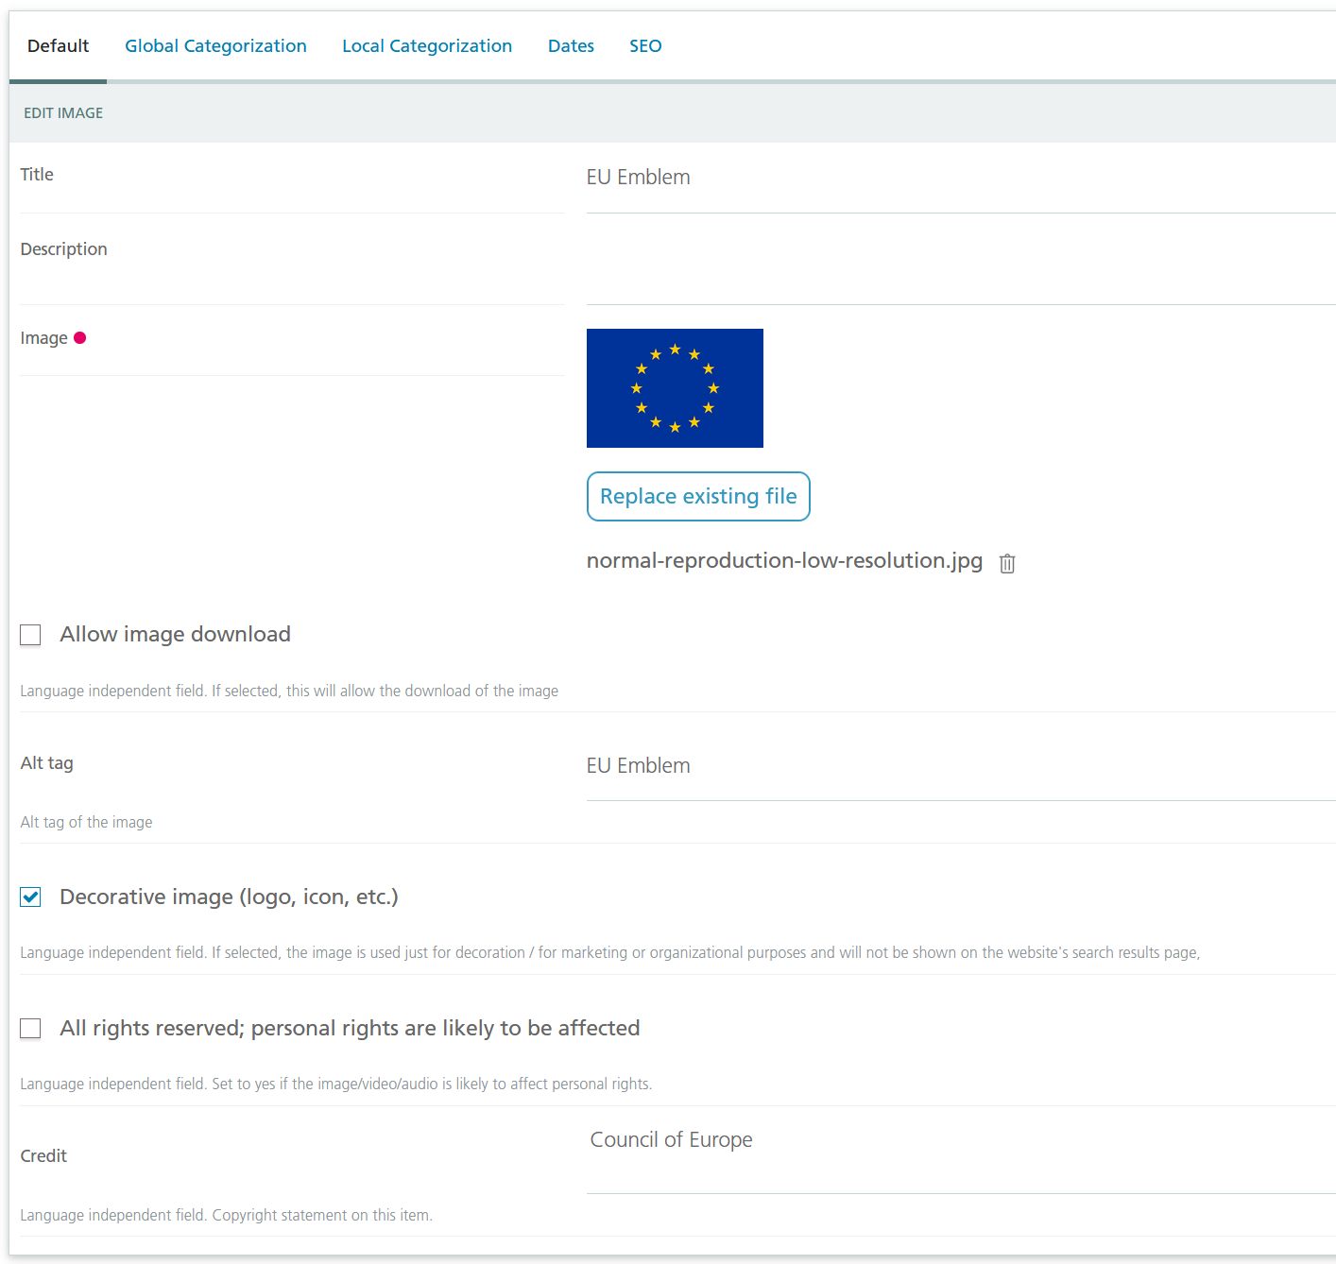The height and width of the screenshot is (1264, 1336).
Task: Click the red required marker beside Image
Action: (80, 338)
